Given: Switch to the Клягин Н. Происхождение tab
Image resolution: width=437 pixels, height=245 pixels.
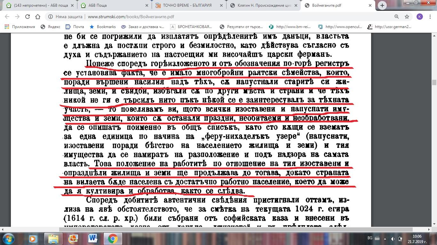Looking at the screenshot, I should point(262,5).
